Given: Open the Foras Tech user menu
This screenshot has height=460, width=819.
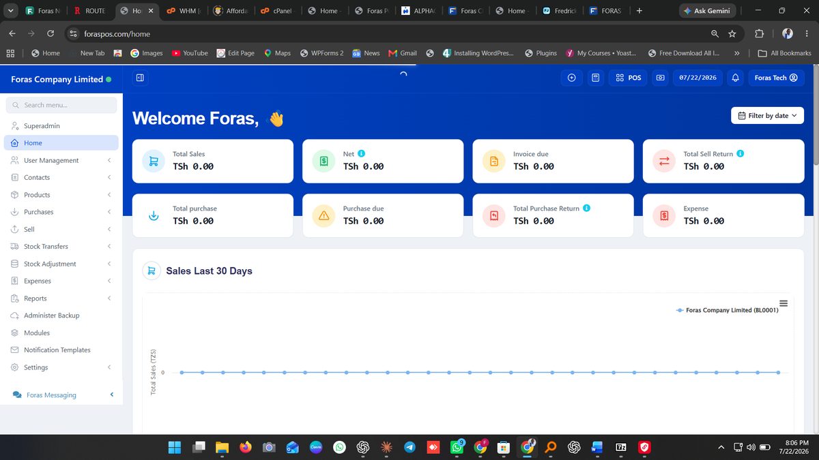Looking at the screenshot, I should [776, 78].
